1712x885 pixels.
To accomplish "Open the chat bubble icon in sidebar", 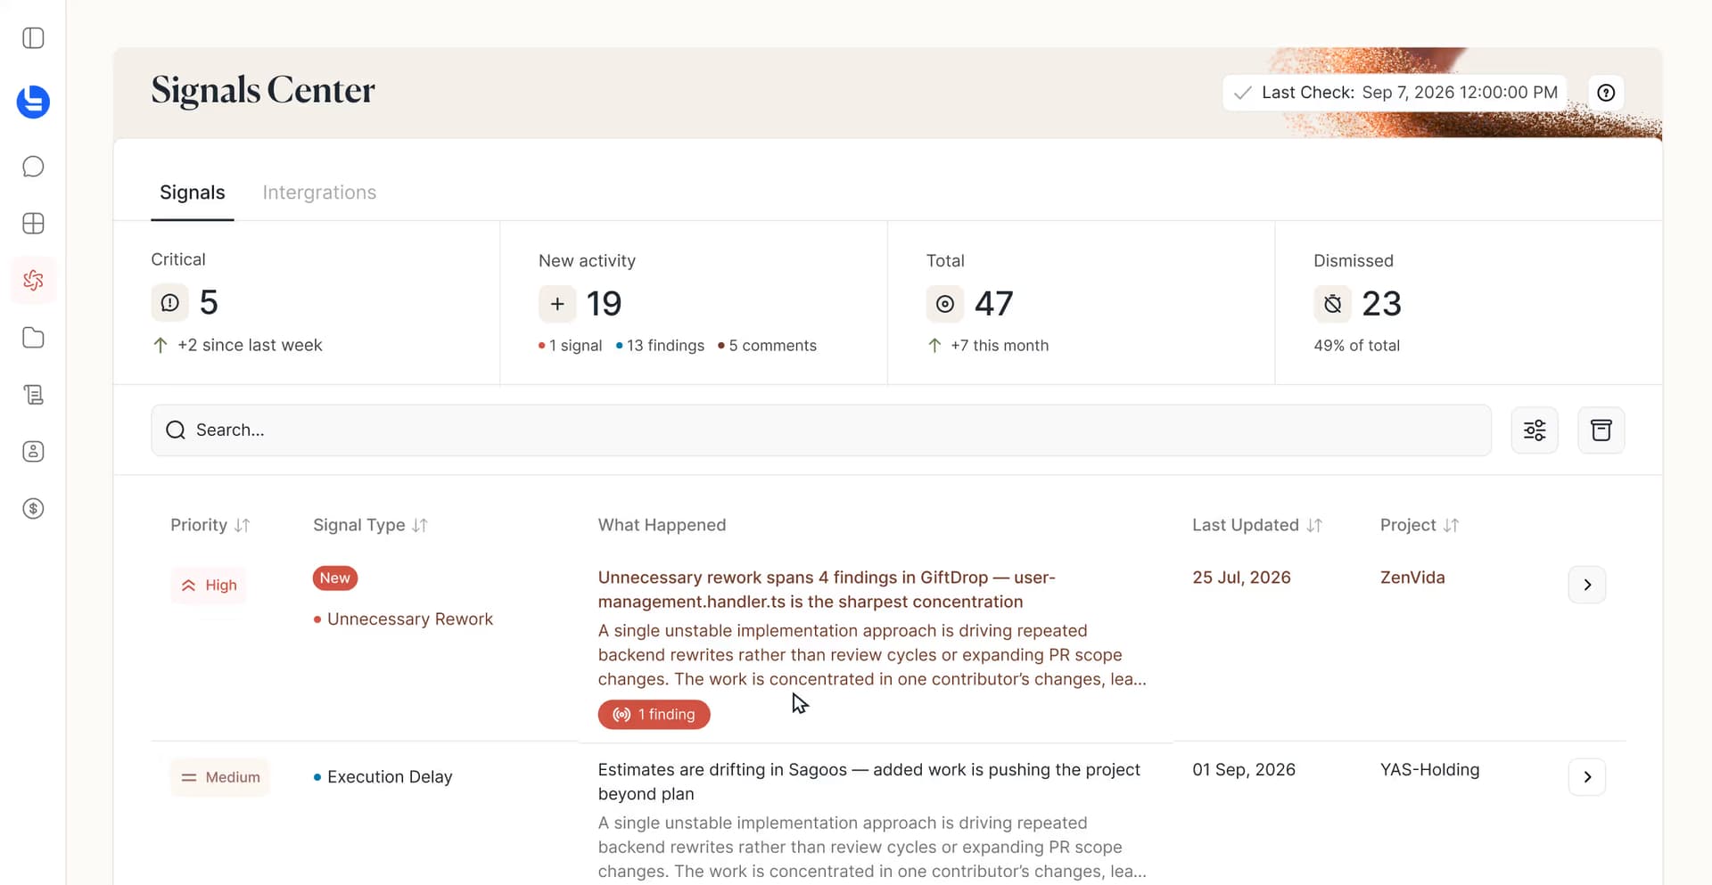I will [x=33, y=167].
